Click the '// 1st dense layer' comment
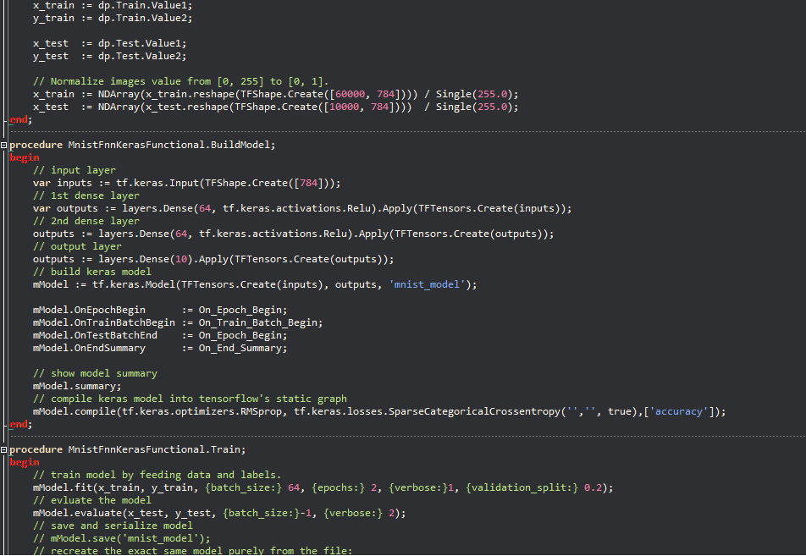This screenshot has width=806, height=556. (86, 195)
